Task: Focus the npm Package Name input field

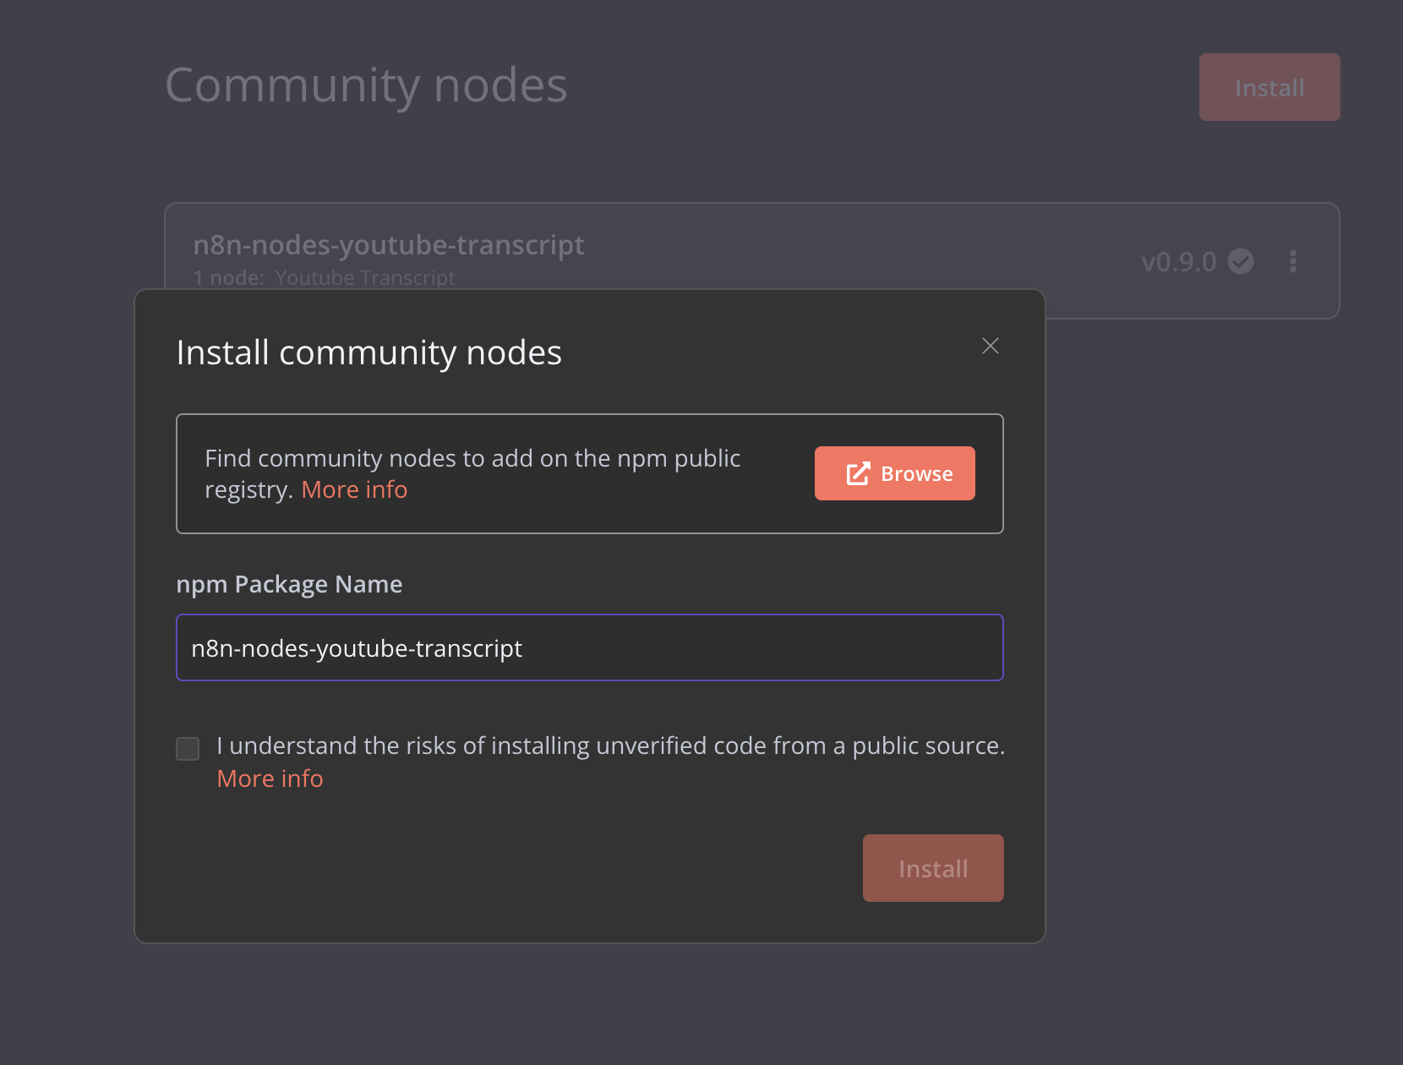Action: [589, 647]
